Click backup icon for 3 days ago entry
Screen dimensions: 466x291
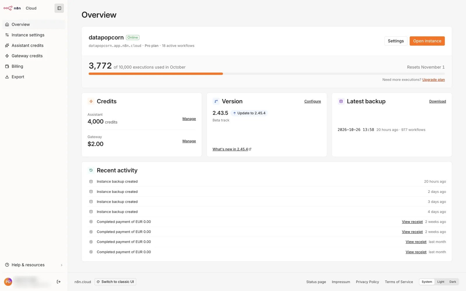click(x=91, y=202)
